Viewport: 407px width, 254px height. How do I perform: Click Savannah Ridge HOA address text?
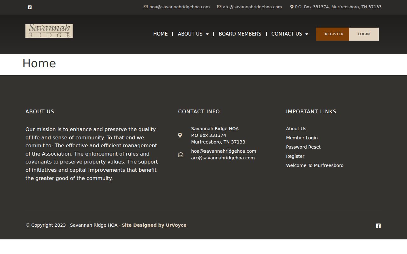pos(218,135)
